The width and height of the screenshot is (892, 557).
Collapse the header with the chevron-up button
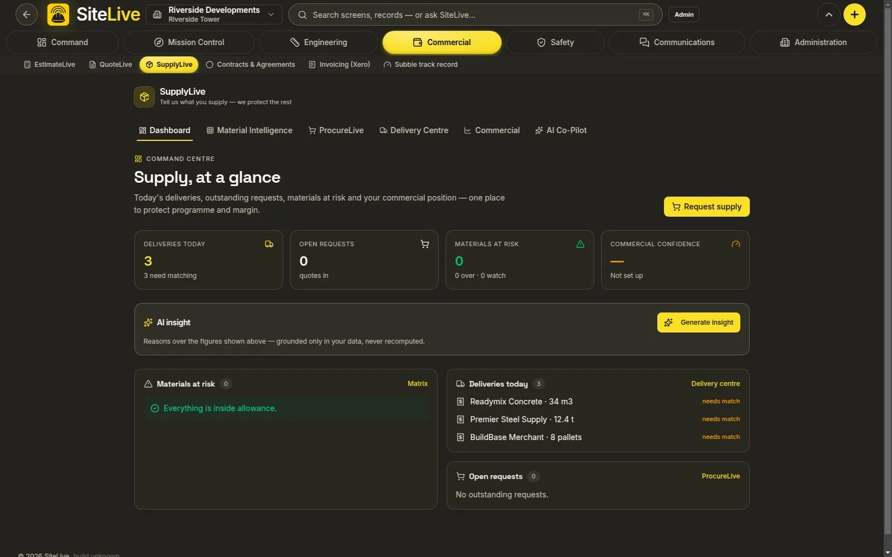pyautogui.click(x=828, y=14)
